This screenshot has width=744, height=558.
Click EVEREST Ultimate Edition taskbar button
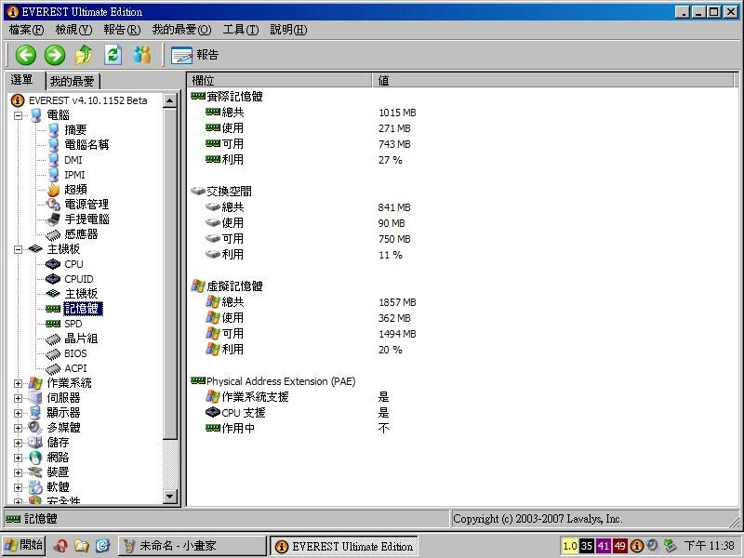pyautogui.click(x=344, y=547)
